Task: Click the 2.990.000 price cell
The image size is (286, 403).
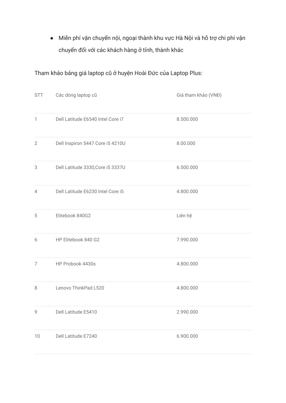Action: click(187, 312)
